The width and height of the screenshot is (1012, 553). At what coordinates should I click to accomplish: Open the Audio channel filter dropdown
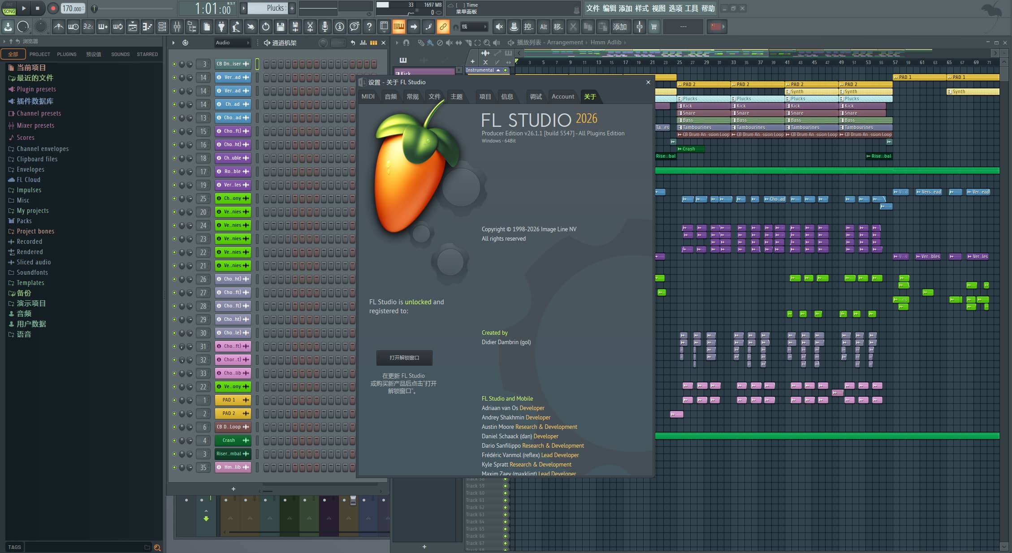tap(232, 43)
